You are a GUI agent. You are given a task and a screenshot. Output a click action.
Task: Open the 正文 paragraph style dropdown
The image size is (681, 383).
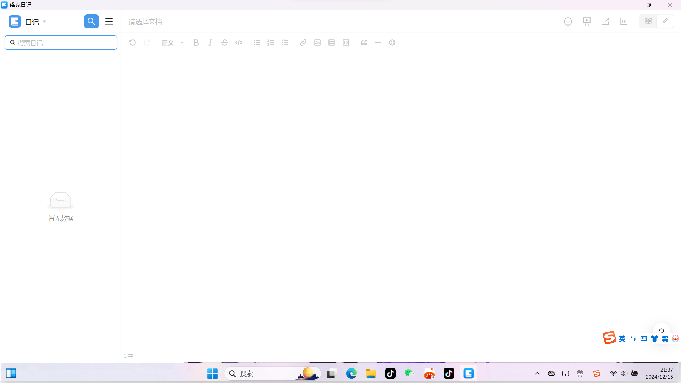[x=173, y=43]
